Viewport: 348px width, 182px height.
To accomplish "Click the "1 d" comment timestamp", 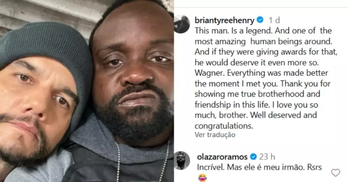I will point(274,20).
